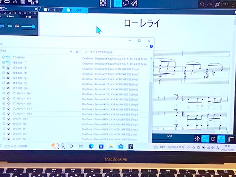This screenshot has width=236, height=177.
Task: Show hidden system tray icons chevron
Action: 189,147
